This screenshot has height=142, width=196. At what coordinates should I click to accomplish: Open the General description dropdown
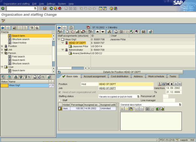coord(180,105)
